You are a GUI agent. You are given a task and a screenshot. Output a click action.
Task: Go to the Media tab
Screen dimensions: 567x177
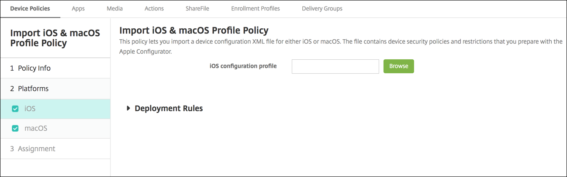point(114,8)
